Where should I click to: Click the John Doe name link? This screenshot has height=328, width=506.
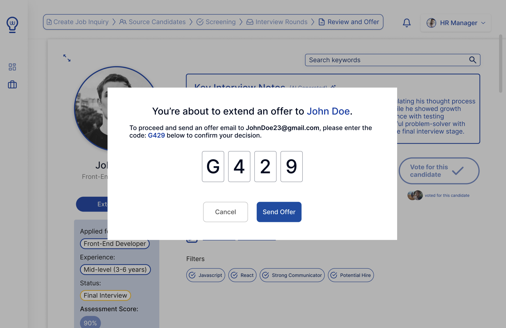328,111
